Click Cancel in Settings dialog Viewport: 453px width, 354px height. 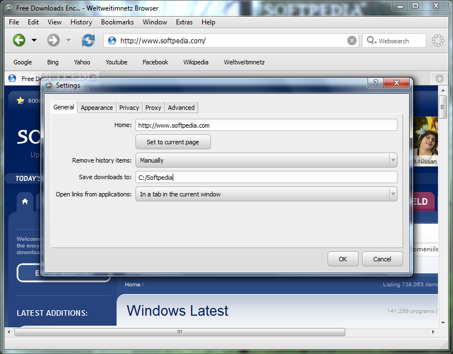[x=382, y=259]
